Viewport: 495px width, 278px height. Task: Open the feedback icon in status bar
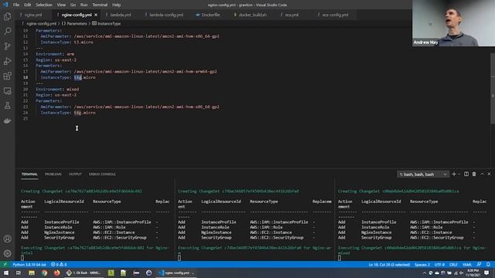tap(480, 264)
